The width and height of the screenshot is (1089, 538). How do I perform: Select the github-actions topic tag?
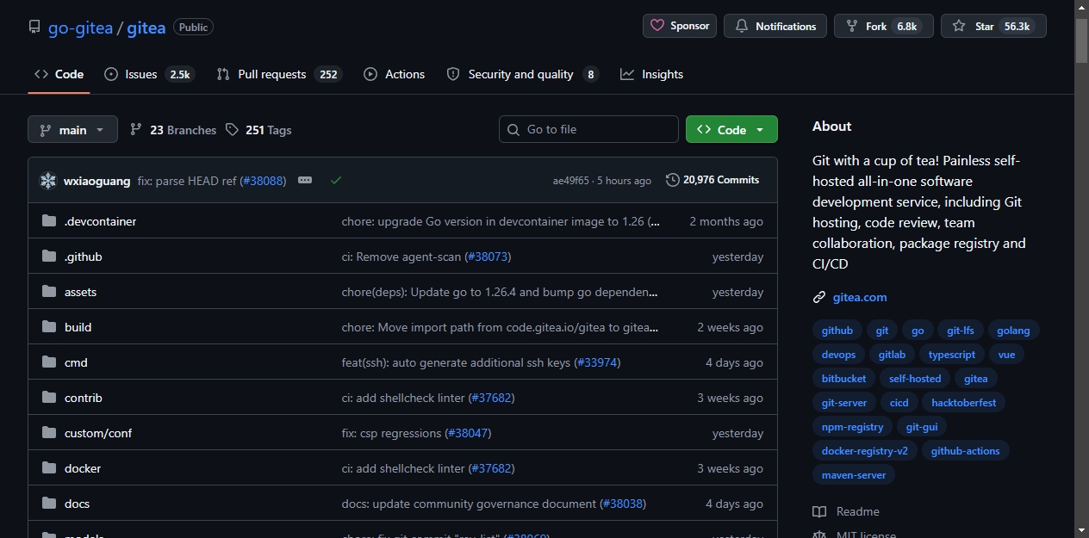965,451
